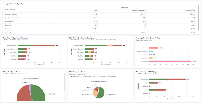Click the SLA Status Breakdown panel scrollbar
Image resolution: width=202 pixels, height=103 pixels.
tap(65, 82)
